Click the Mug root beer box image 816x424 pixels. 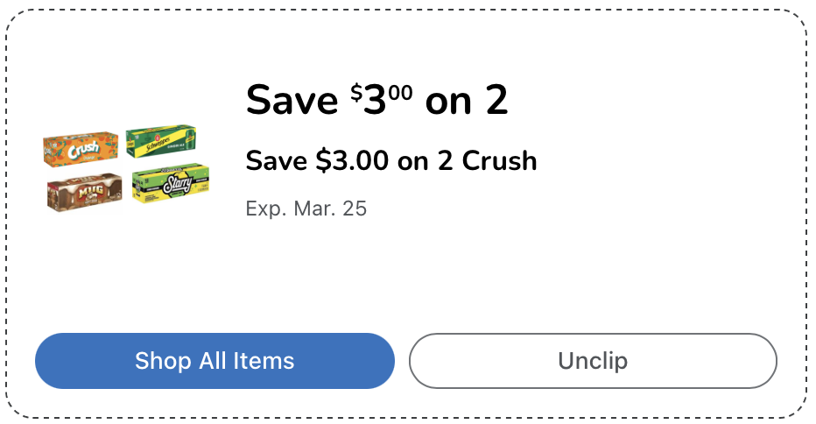point(84,190)
